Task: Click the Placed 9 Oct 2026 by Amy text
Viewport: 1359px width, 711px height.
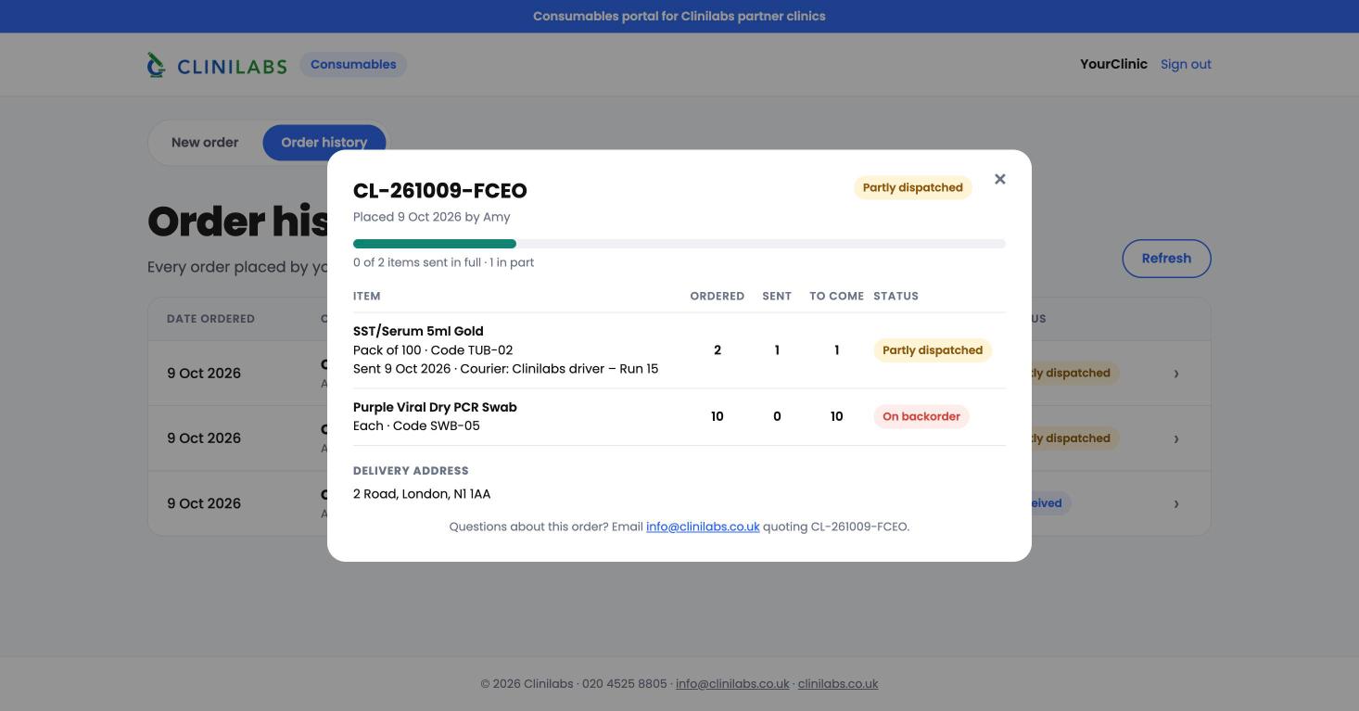Action: click(x=432, y=217)
